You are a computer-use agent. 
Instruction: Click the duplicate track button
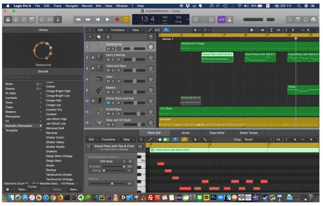(x=99, y=37)
